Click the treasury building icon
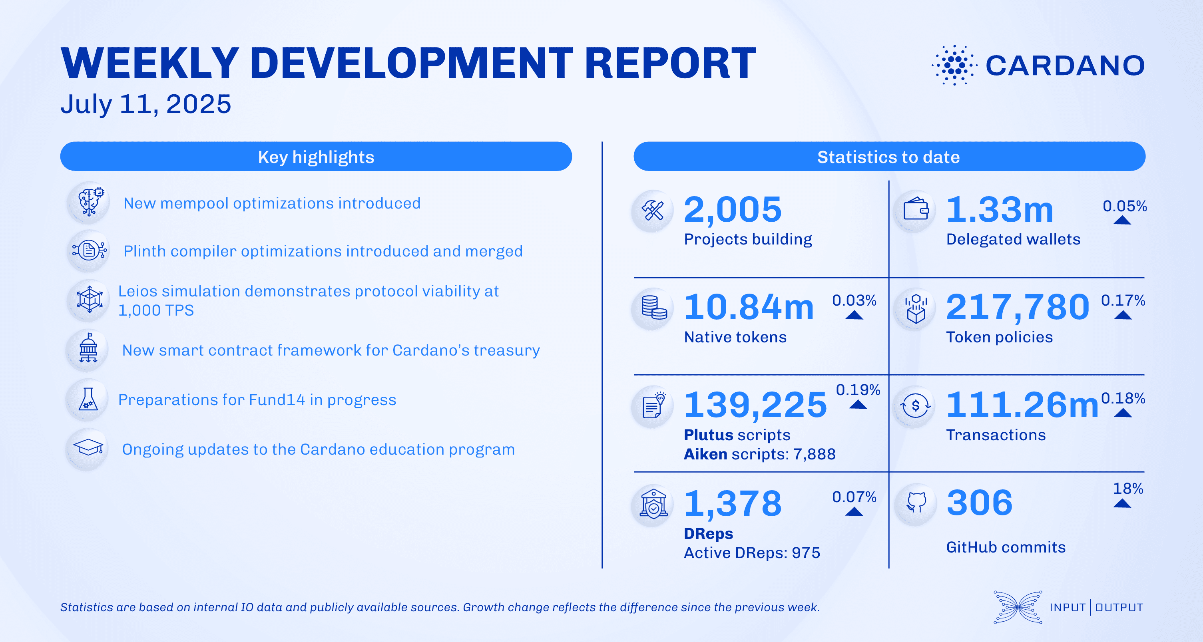The image size is (1203, 642). pyautogui.click(x=88, y=349)
